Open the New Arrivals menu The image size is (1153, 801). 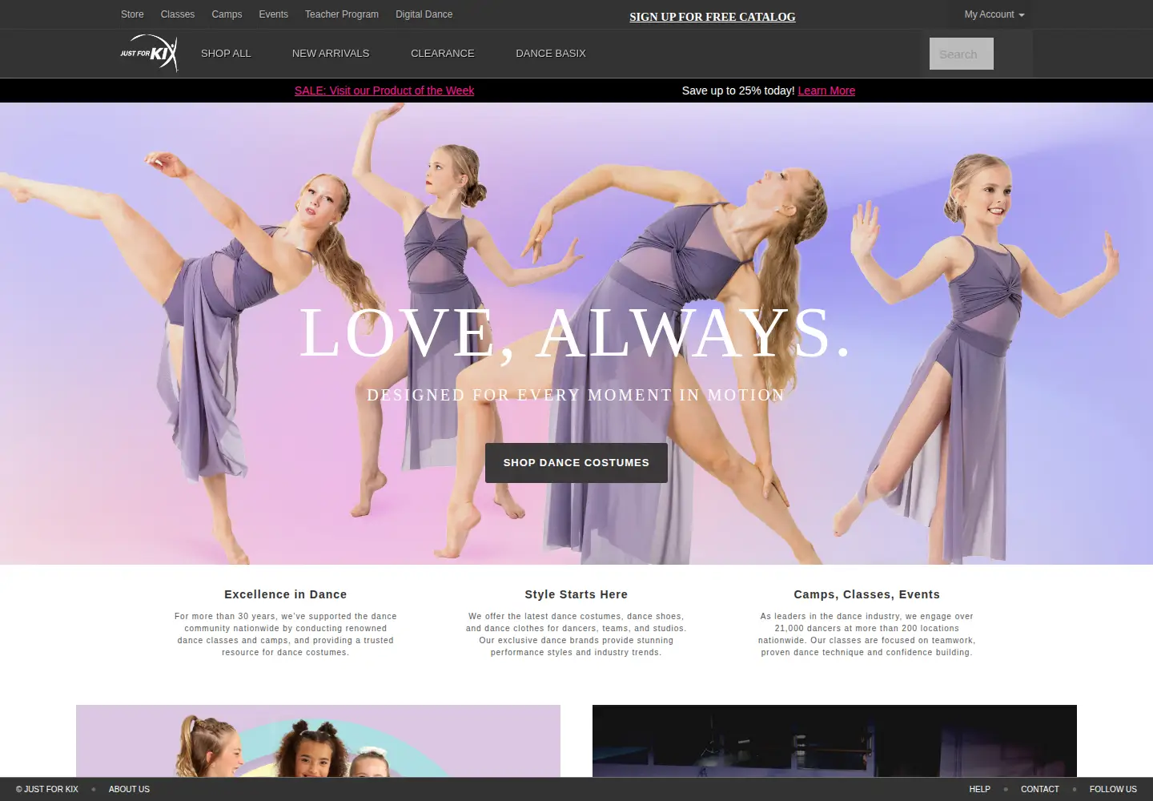[x=331, y=54]
